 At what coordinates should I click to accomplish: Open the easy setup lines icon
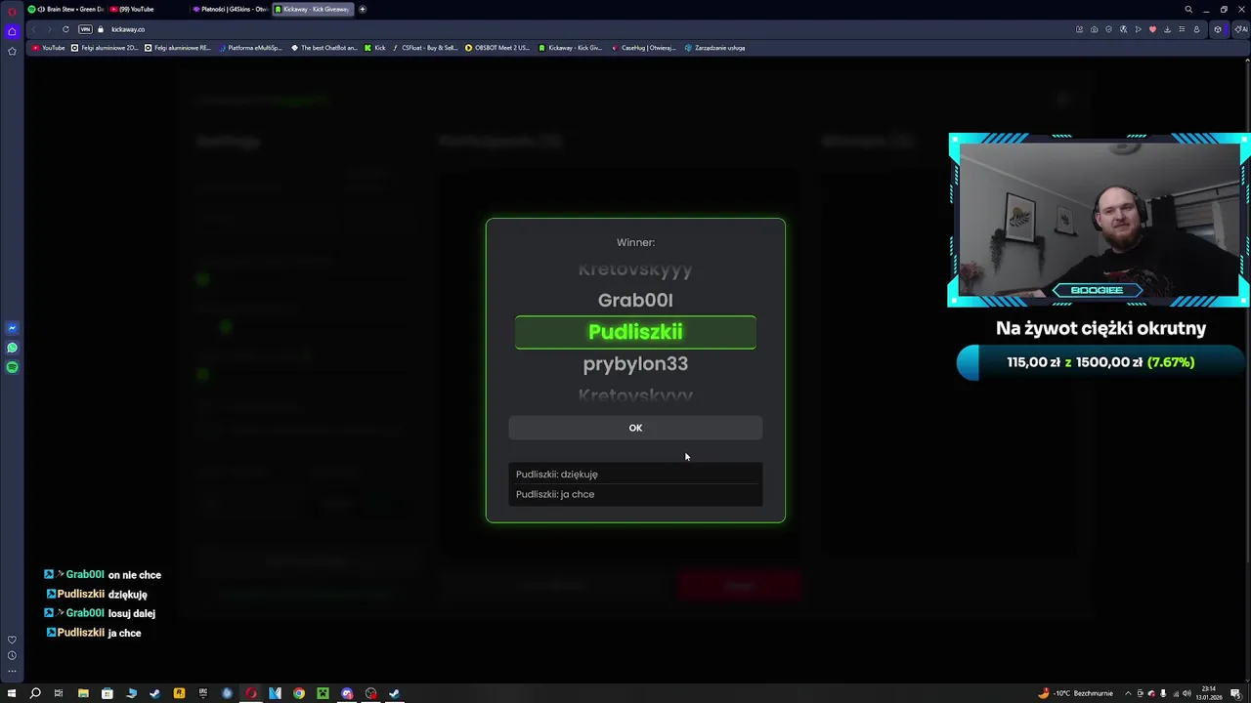1182,29
